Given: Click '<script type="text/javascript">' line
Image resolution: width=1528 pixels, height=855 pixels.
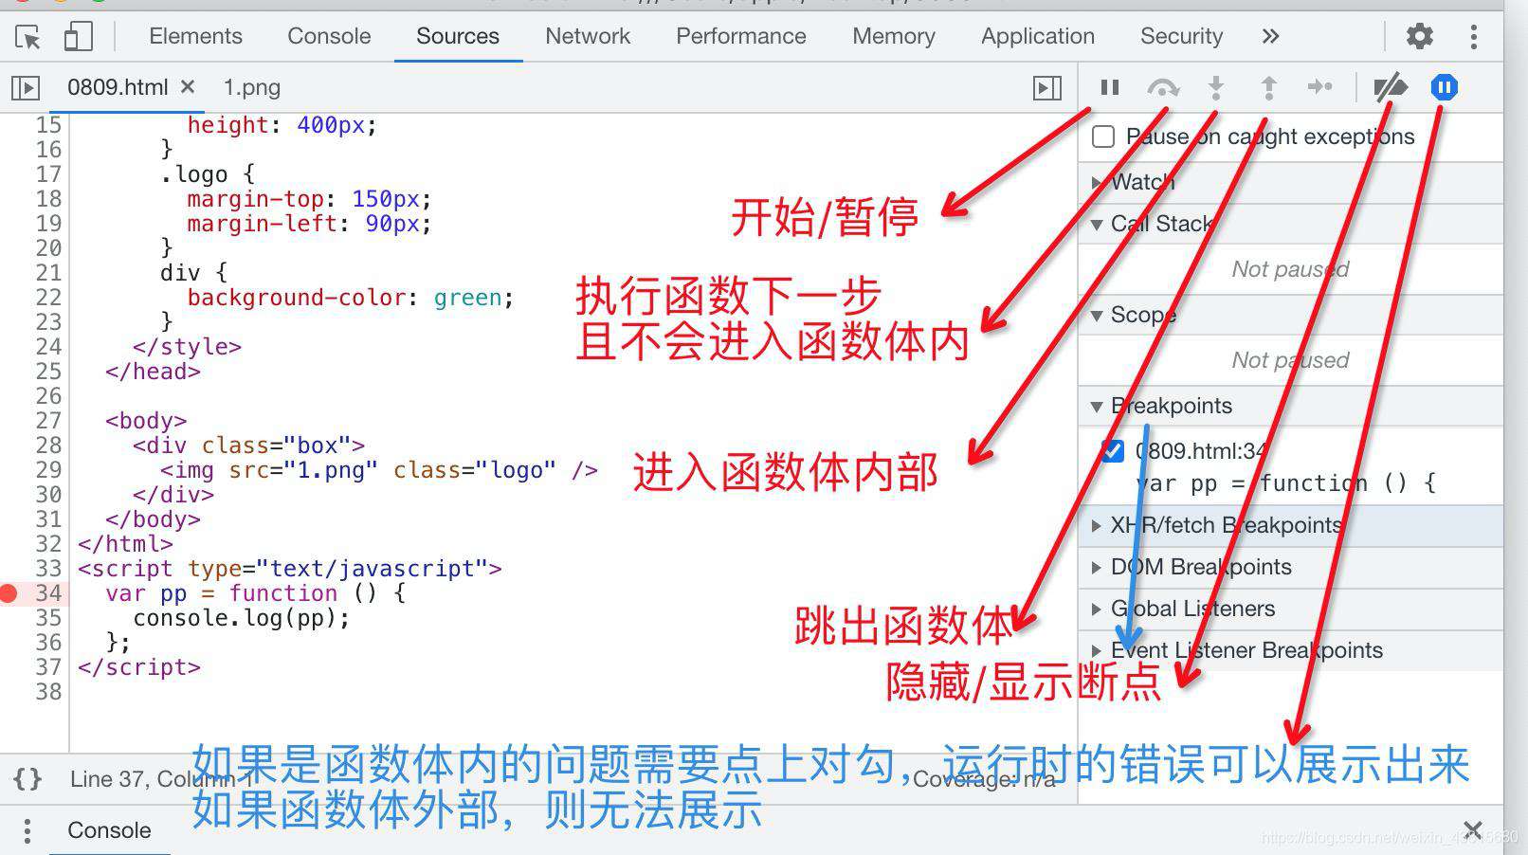Looking at the screenshot, I should [x=289, y=569].
